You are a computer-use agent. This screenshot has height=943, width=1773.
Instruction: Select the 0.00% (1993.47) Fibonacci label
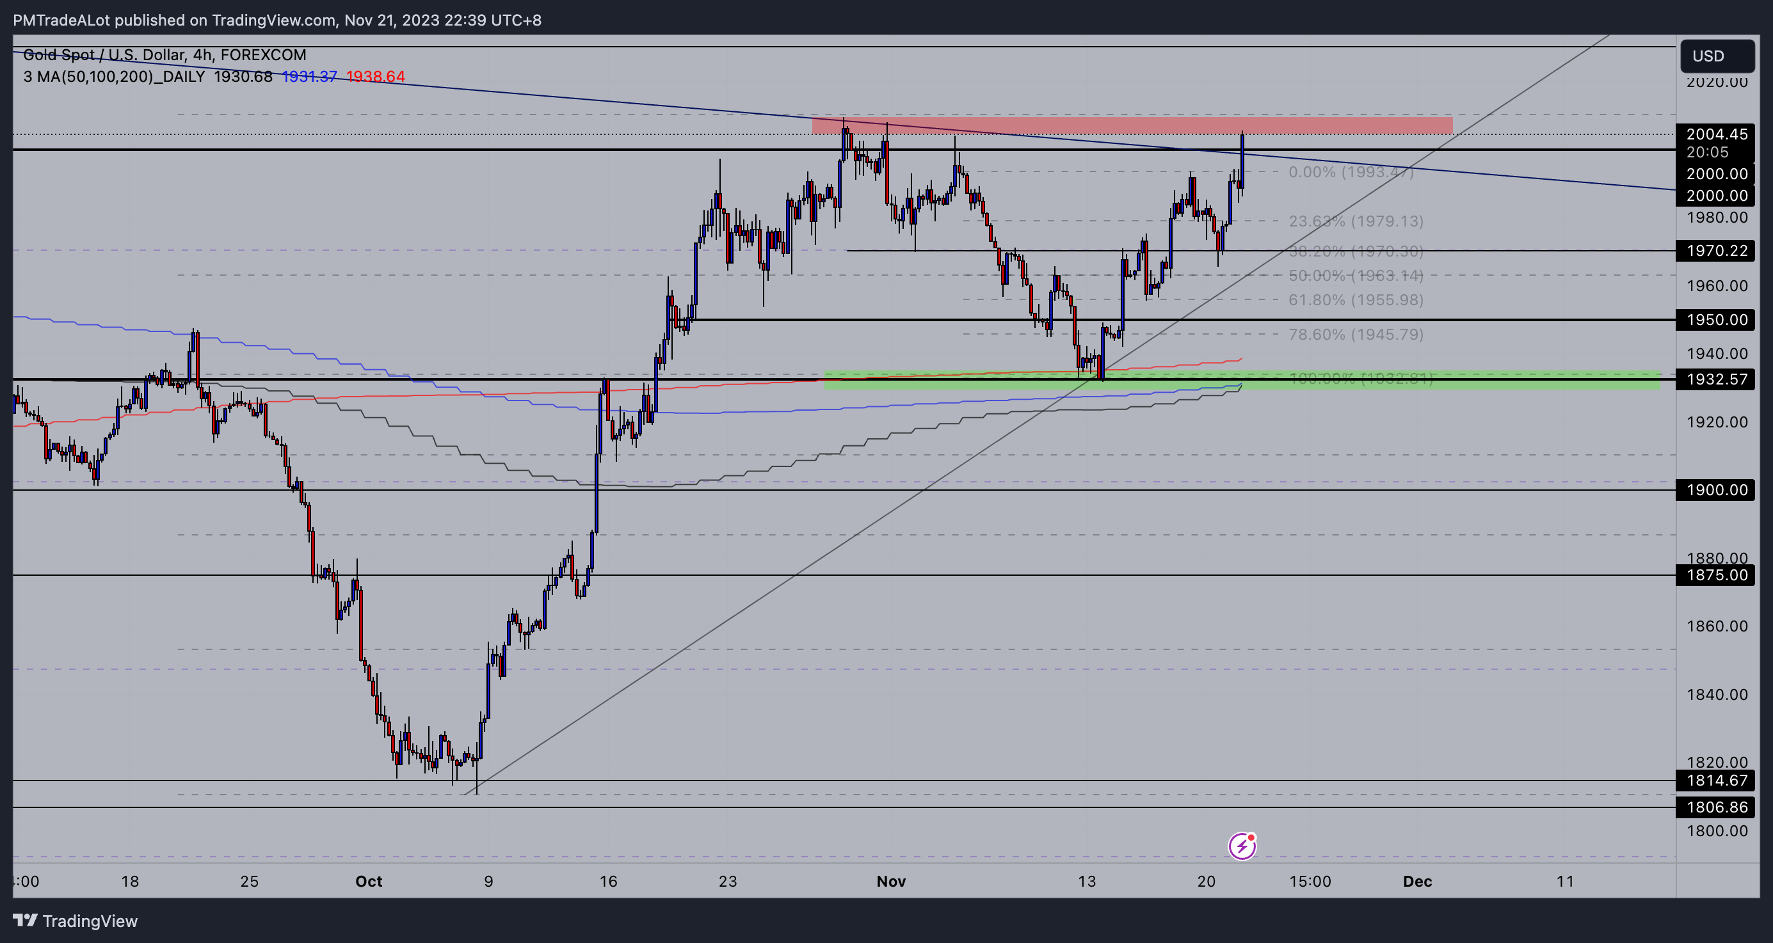click(1351, 172)
